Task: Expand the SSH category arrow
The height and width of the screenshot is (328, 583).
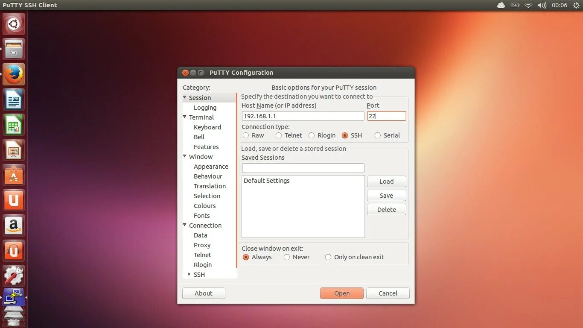Action: [x=189, y=274]
